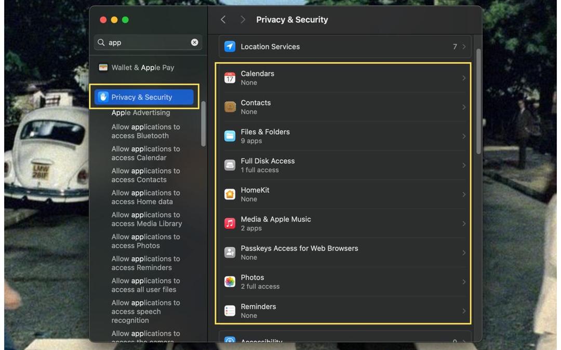
Task: Expand the Photos row chevron
Action: tap(464, 282)
